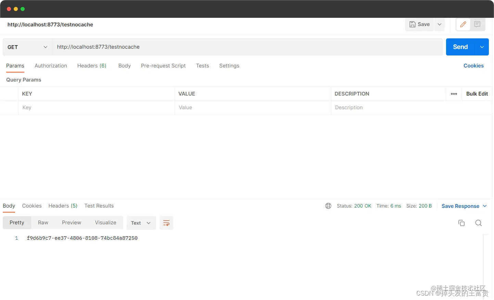
Task: Click line number 1 in response
Action: 16,238
